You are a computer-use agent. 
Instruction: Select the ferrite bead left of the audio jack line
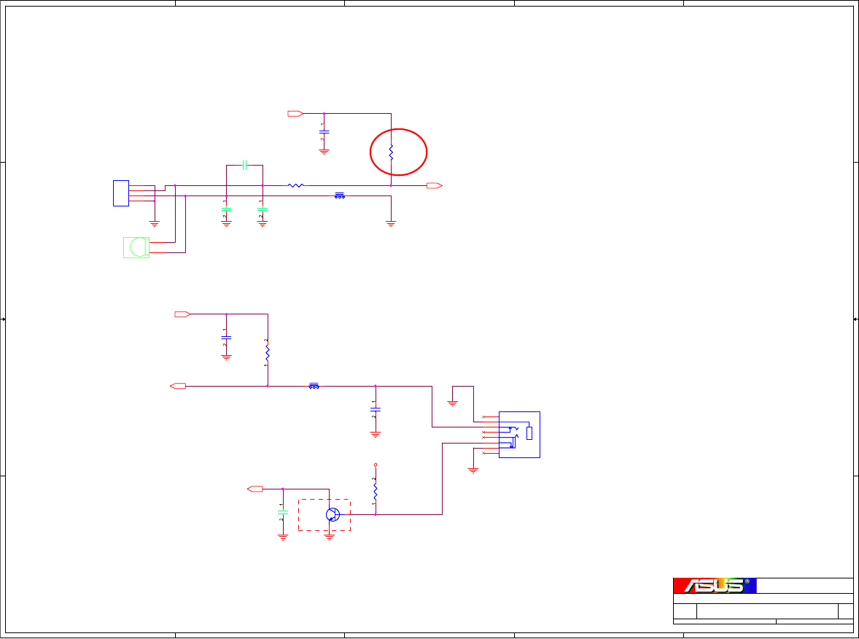tap(314, 386)
